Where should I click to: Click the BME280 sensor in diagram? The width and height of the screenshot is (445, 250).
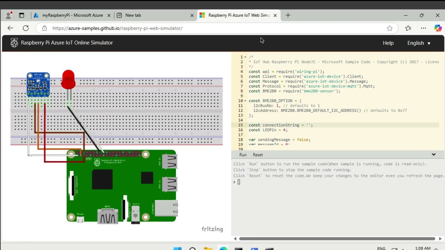(x=38, y=84)
